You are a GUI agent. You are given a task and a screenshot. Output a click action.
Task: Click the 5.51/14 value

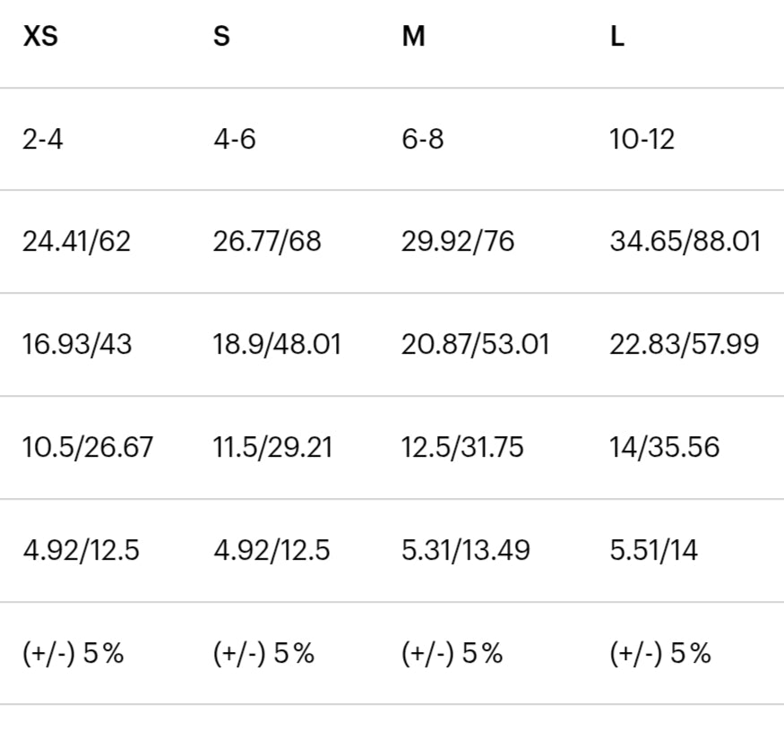(x=653, y=550)
